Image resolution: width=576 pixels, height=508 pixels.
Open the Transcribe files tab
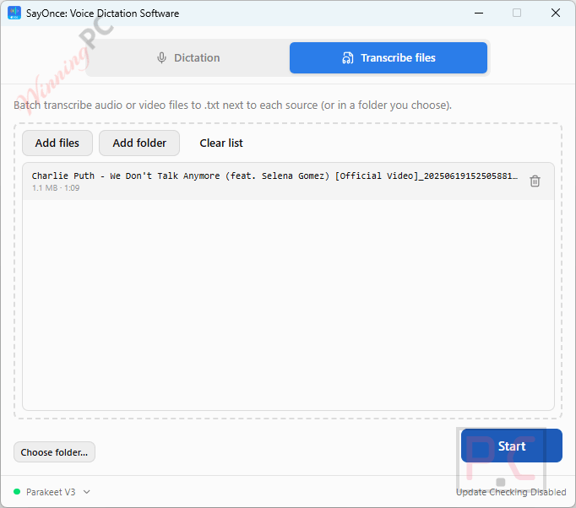pyautogui.click(x=389, y=57)
